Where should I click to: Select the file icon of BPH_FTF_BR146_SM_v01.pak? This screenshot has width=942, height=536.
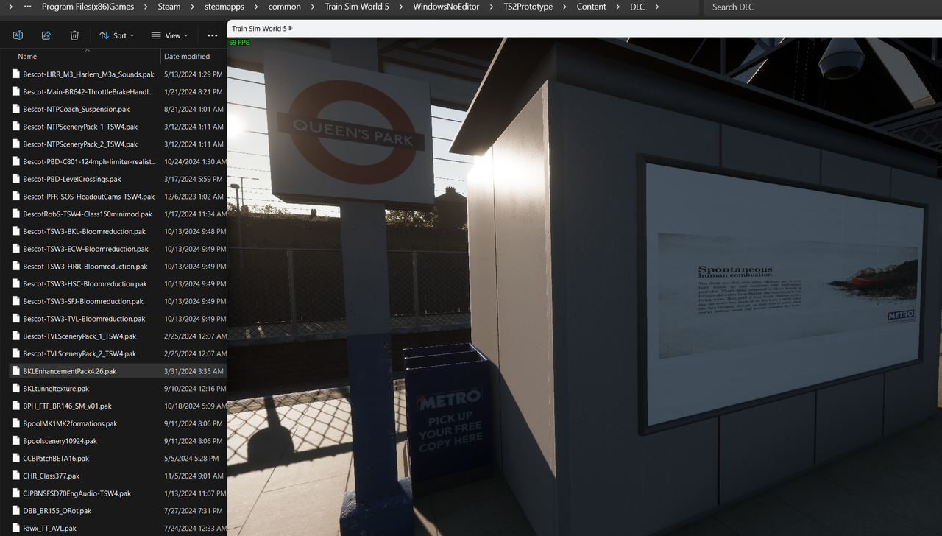(16, 406)
